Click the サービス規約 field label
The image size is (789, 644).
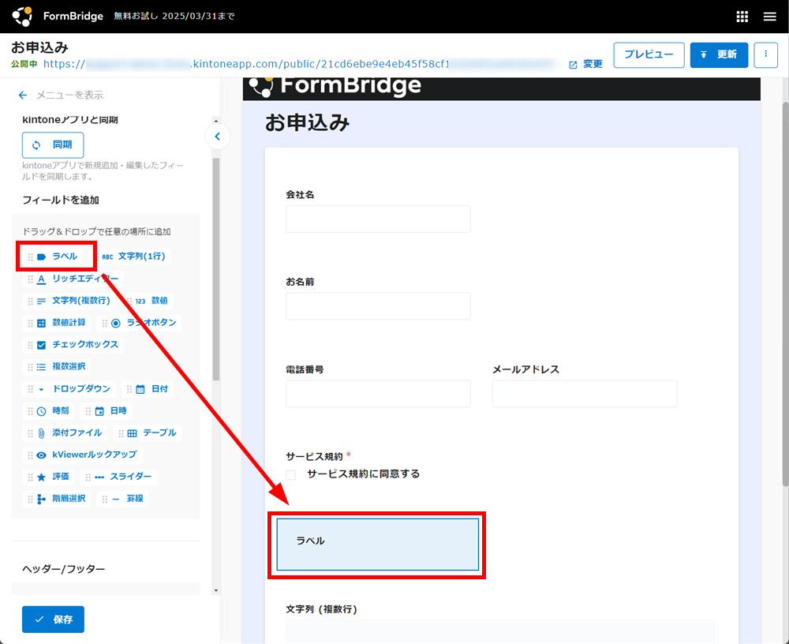tap(314, 457)
